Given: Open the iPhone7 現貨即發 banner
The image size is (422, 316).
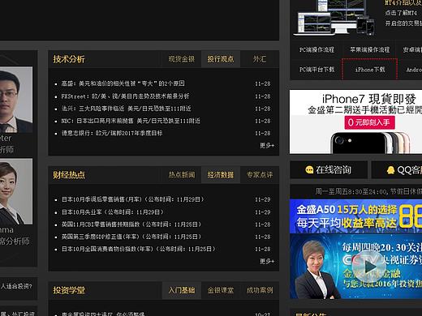Looking at the screenshot, I should tap(355, 122).
